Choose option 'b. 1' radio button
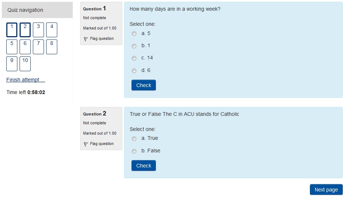This screenshot has width=345, height=197. pos(134,46)
